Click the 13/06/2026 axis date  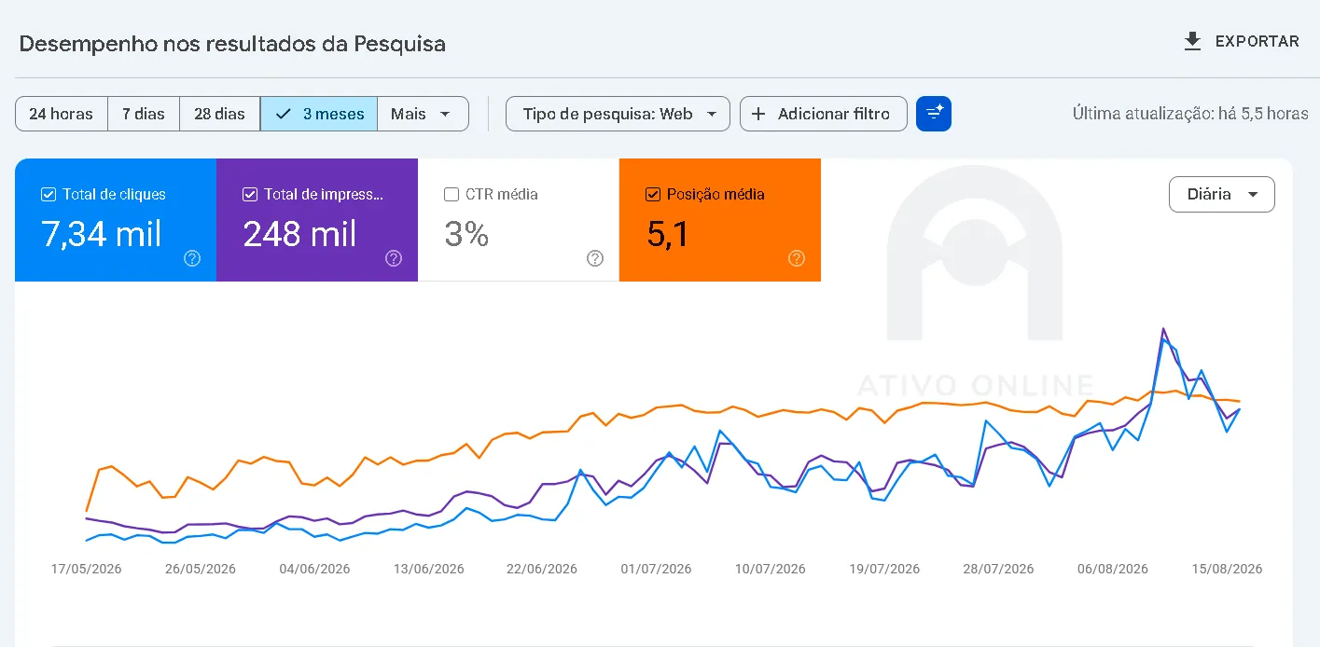[428, 569]
